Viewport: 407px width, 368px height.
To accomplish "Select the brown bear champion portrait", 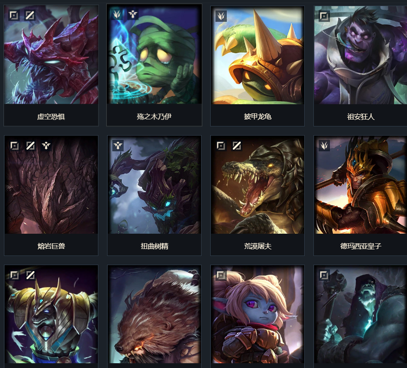I will click(154, 314).
